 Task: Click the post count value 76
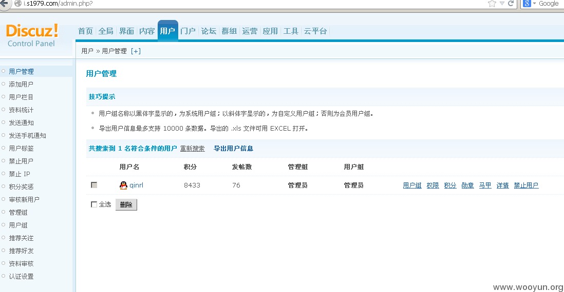click(236, 185)
